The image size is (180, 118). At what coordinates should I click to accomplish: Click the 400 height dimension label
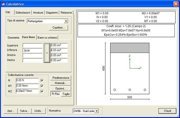point(104,68)
